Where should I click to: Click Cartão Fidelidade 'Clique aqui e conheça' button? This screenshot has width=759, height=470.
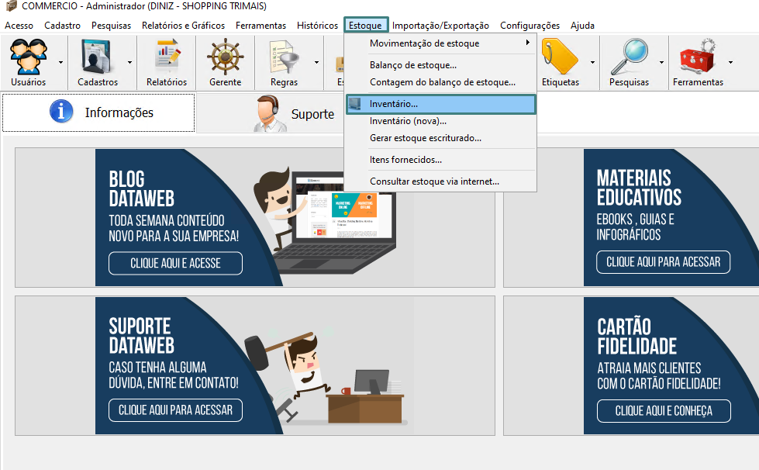click(x=664, y=411)
